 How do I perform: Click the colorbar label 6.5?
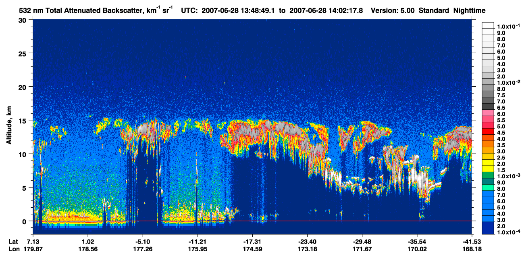[x=501, y=108]
